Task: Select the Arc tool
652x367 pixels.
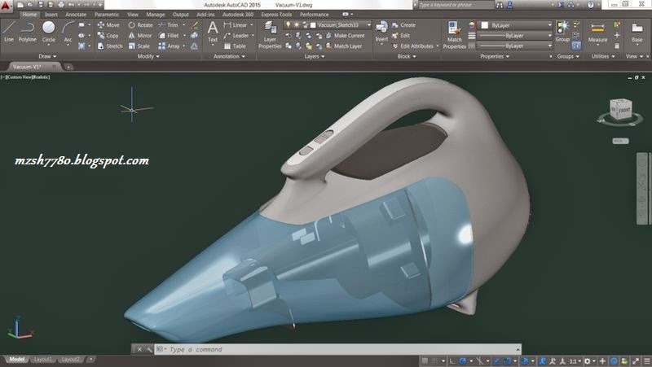Action: pos(68,32)
